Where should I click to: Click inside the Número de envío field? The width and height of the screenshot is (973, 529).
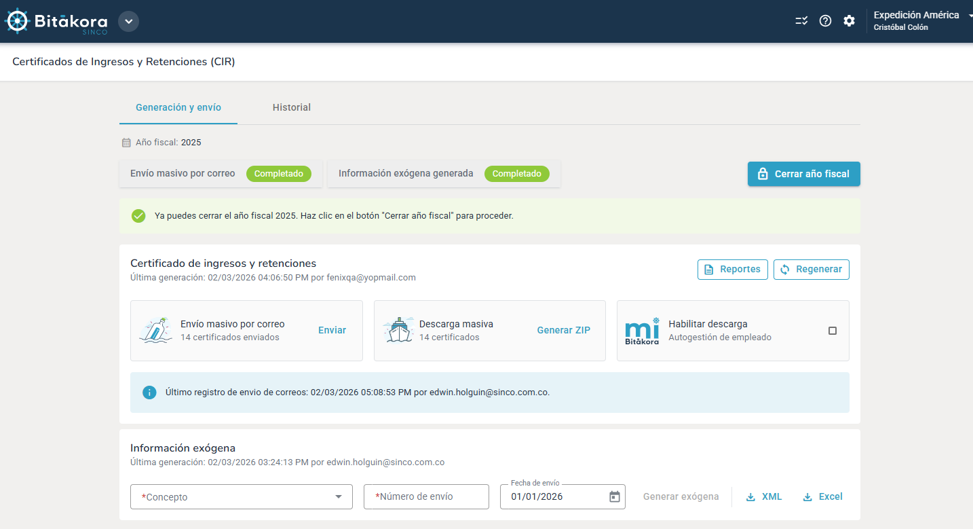[x=426, y=496]
